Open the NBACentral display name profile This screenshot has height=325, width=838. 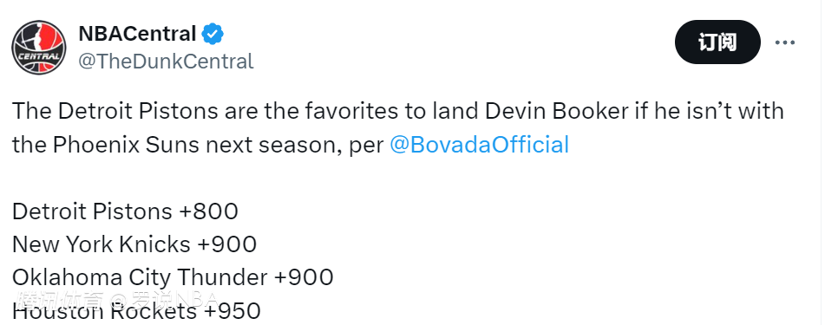pyautogui.click(x=137, y=34)
